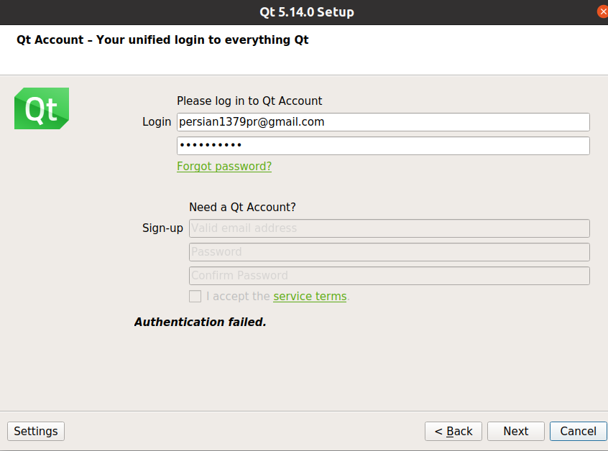The width and height of the screenshot is (608, 451).
Task: Proceed with the Next button
Action: coord(516,431)
